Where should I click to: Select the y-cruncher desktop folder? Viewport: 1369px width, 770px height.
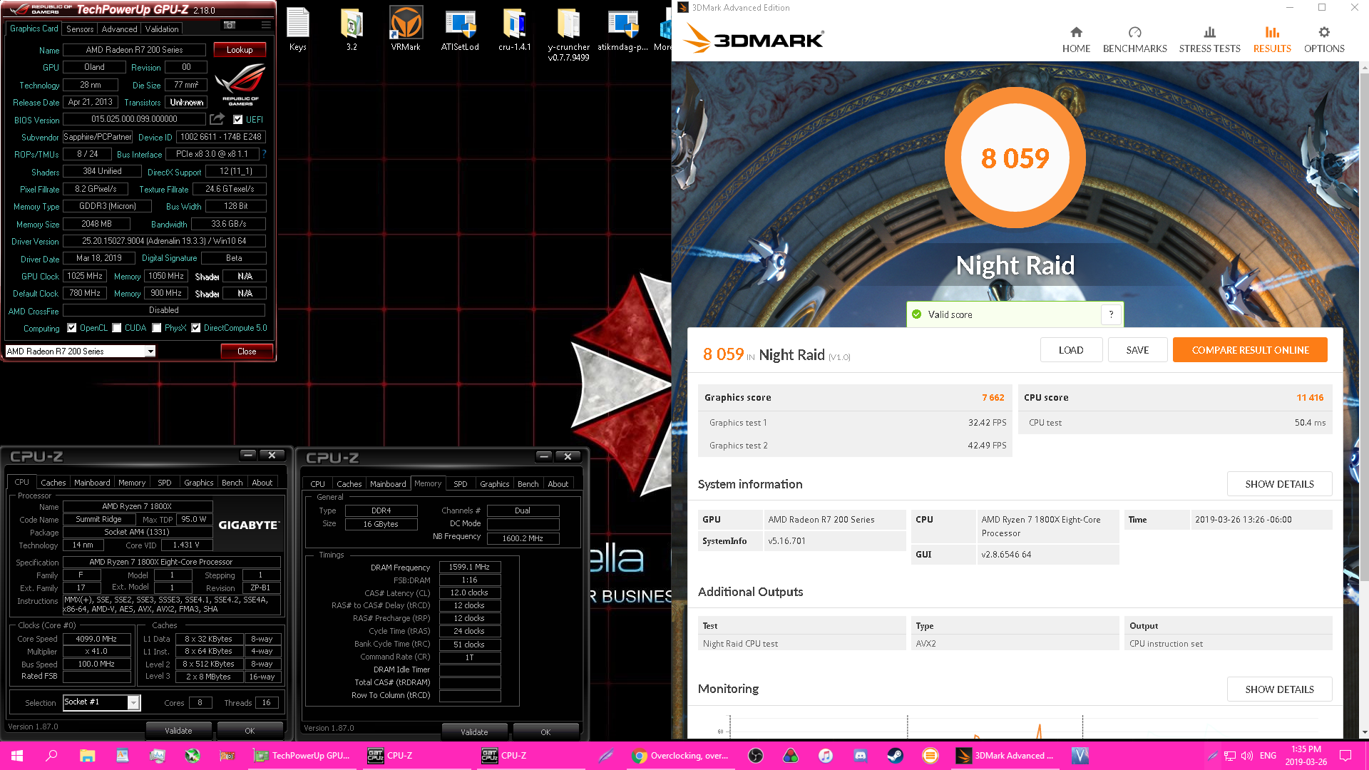click(x=568, y=34)
